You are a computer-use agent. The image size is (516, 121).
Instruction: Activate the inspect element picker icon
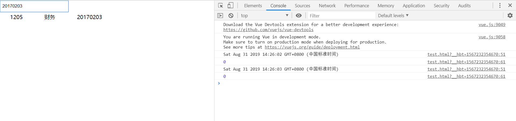point(221,5)
